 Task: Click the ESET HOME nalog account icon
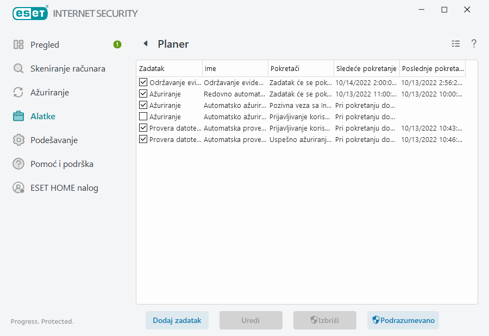[18, 188]
